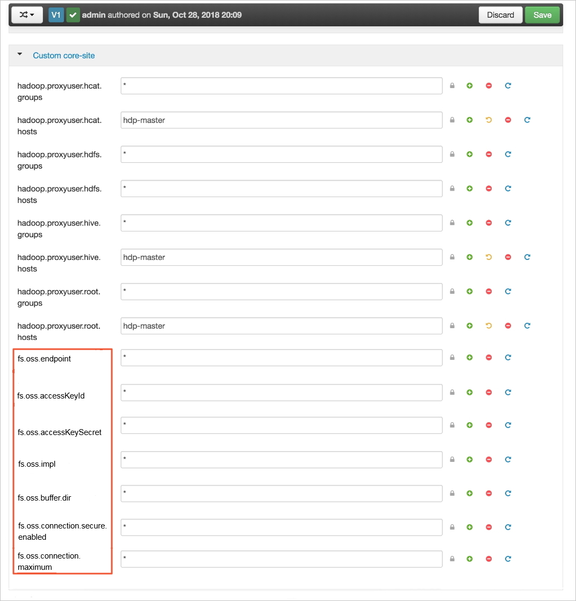Click green plus icon for hadoop.proxyuser.hcat.groups

470,85
